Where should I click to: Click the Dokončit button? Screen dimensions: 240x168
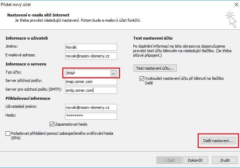195,160
